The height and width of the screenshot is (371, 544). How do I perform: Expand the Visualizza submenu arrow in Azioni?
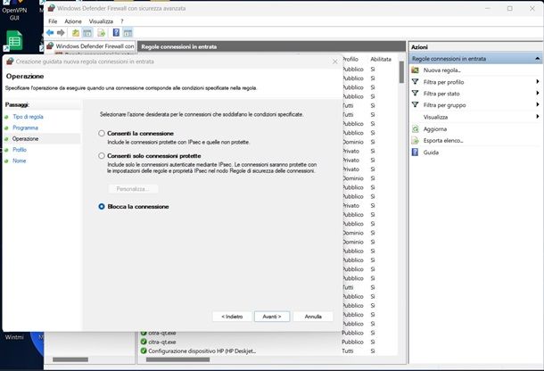[537, 117]
